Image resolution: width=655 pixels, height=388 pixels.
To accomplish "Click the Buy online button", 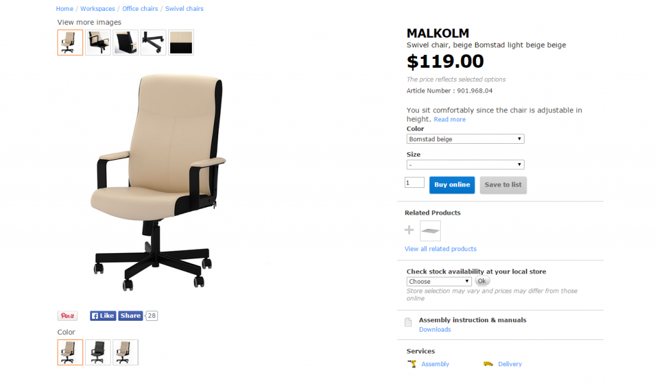I will (452, 185).
